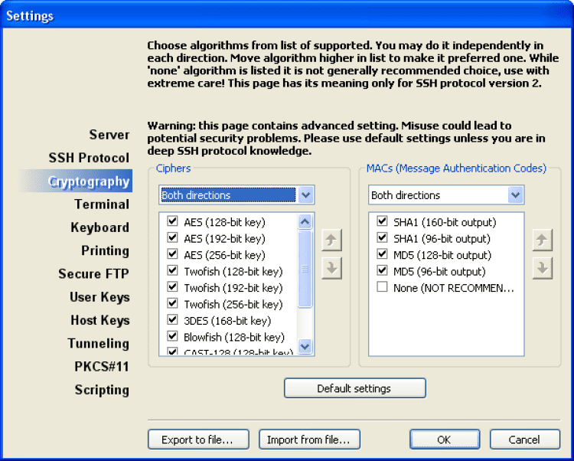Click Import from file button
The image size is (574, 461).
click(309, 440)
